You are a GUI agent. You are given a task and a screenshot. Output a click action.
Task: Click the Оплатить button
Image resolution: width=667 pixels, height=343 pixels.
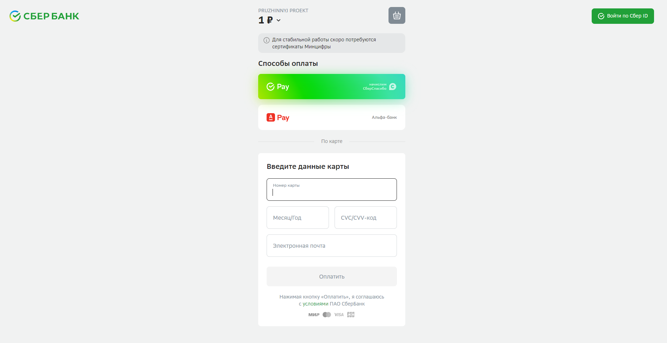tap(331, 276)
